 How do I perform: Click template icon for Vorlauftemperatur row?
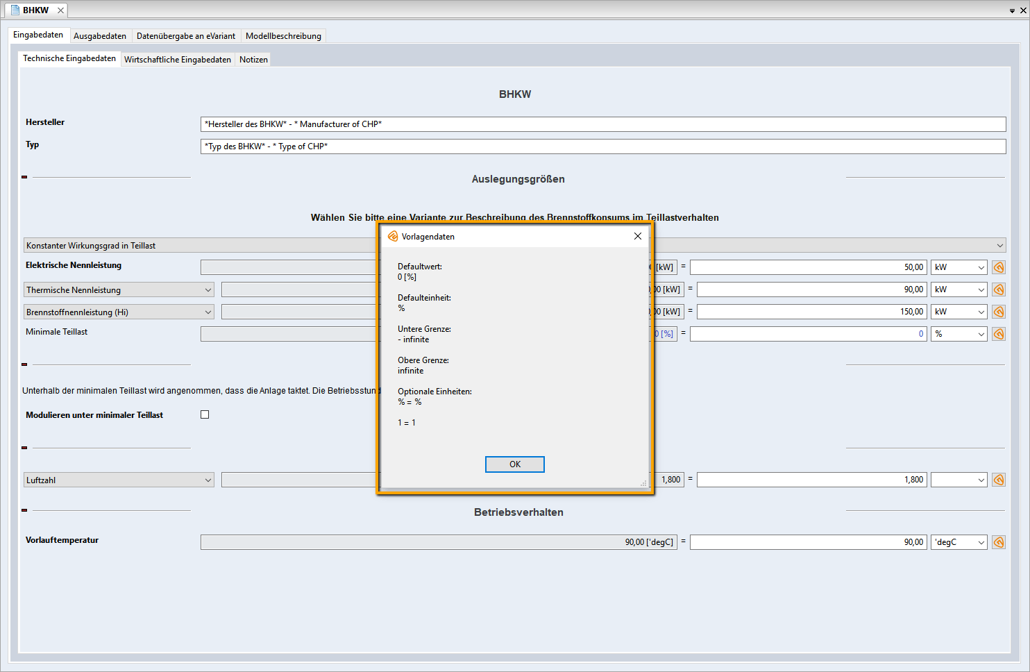pyautogui.click(x=999, y=542)
